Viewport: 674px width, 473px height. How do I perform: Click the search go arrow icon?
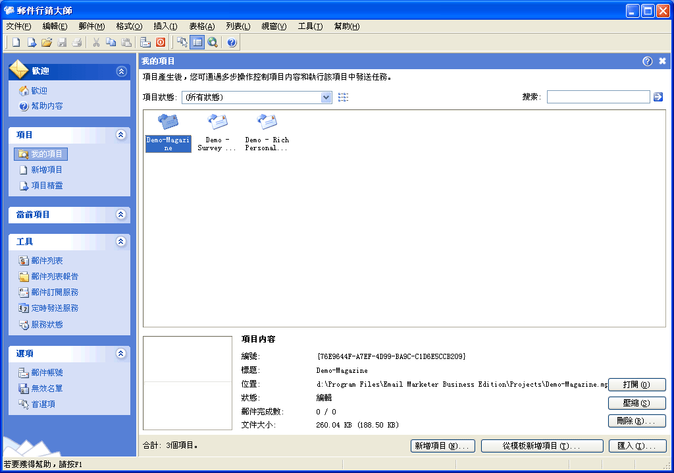[658, 97]
